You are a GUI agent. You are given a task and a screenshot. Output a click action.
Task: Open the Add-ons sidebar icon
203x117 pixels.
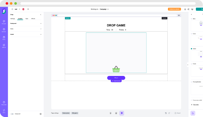click(4, 46)
